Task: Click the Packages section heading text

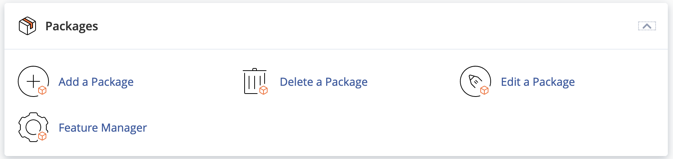Action: click(72, 26)
